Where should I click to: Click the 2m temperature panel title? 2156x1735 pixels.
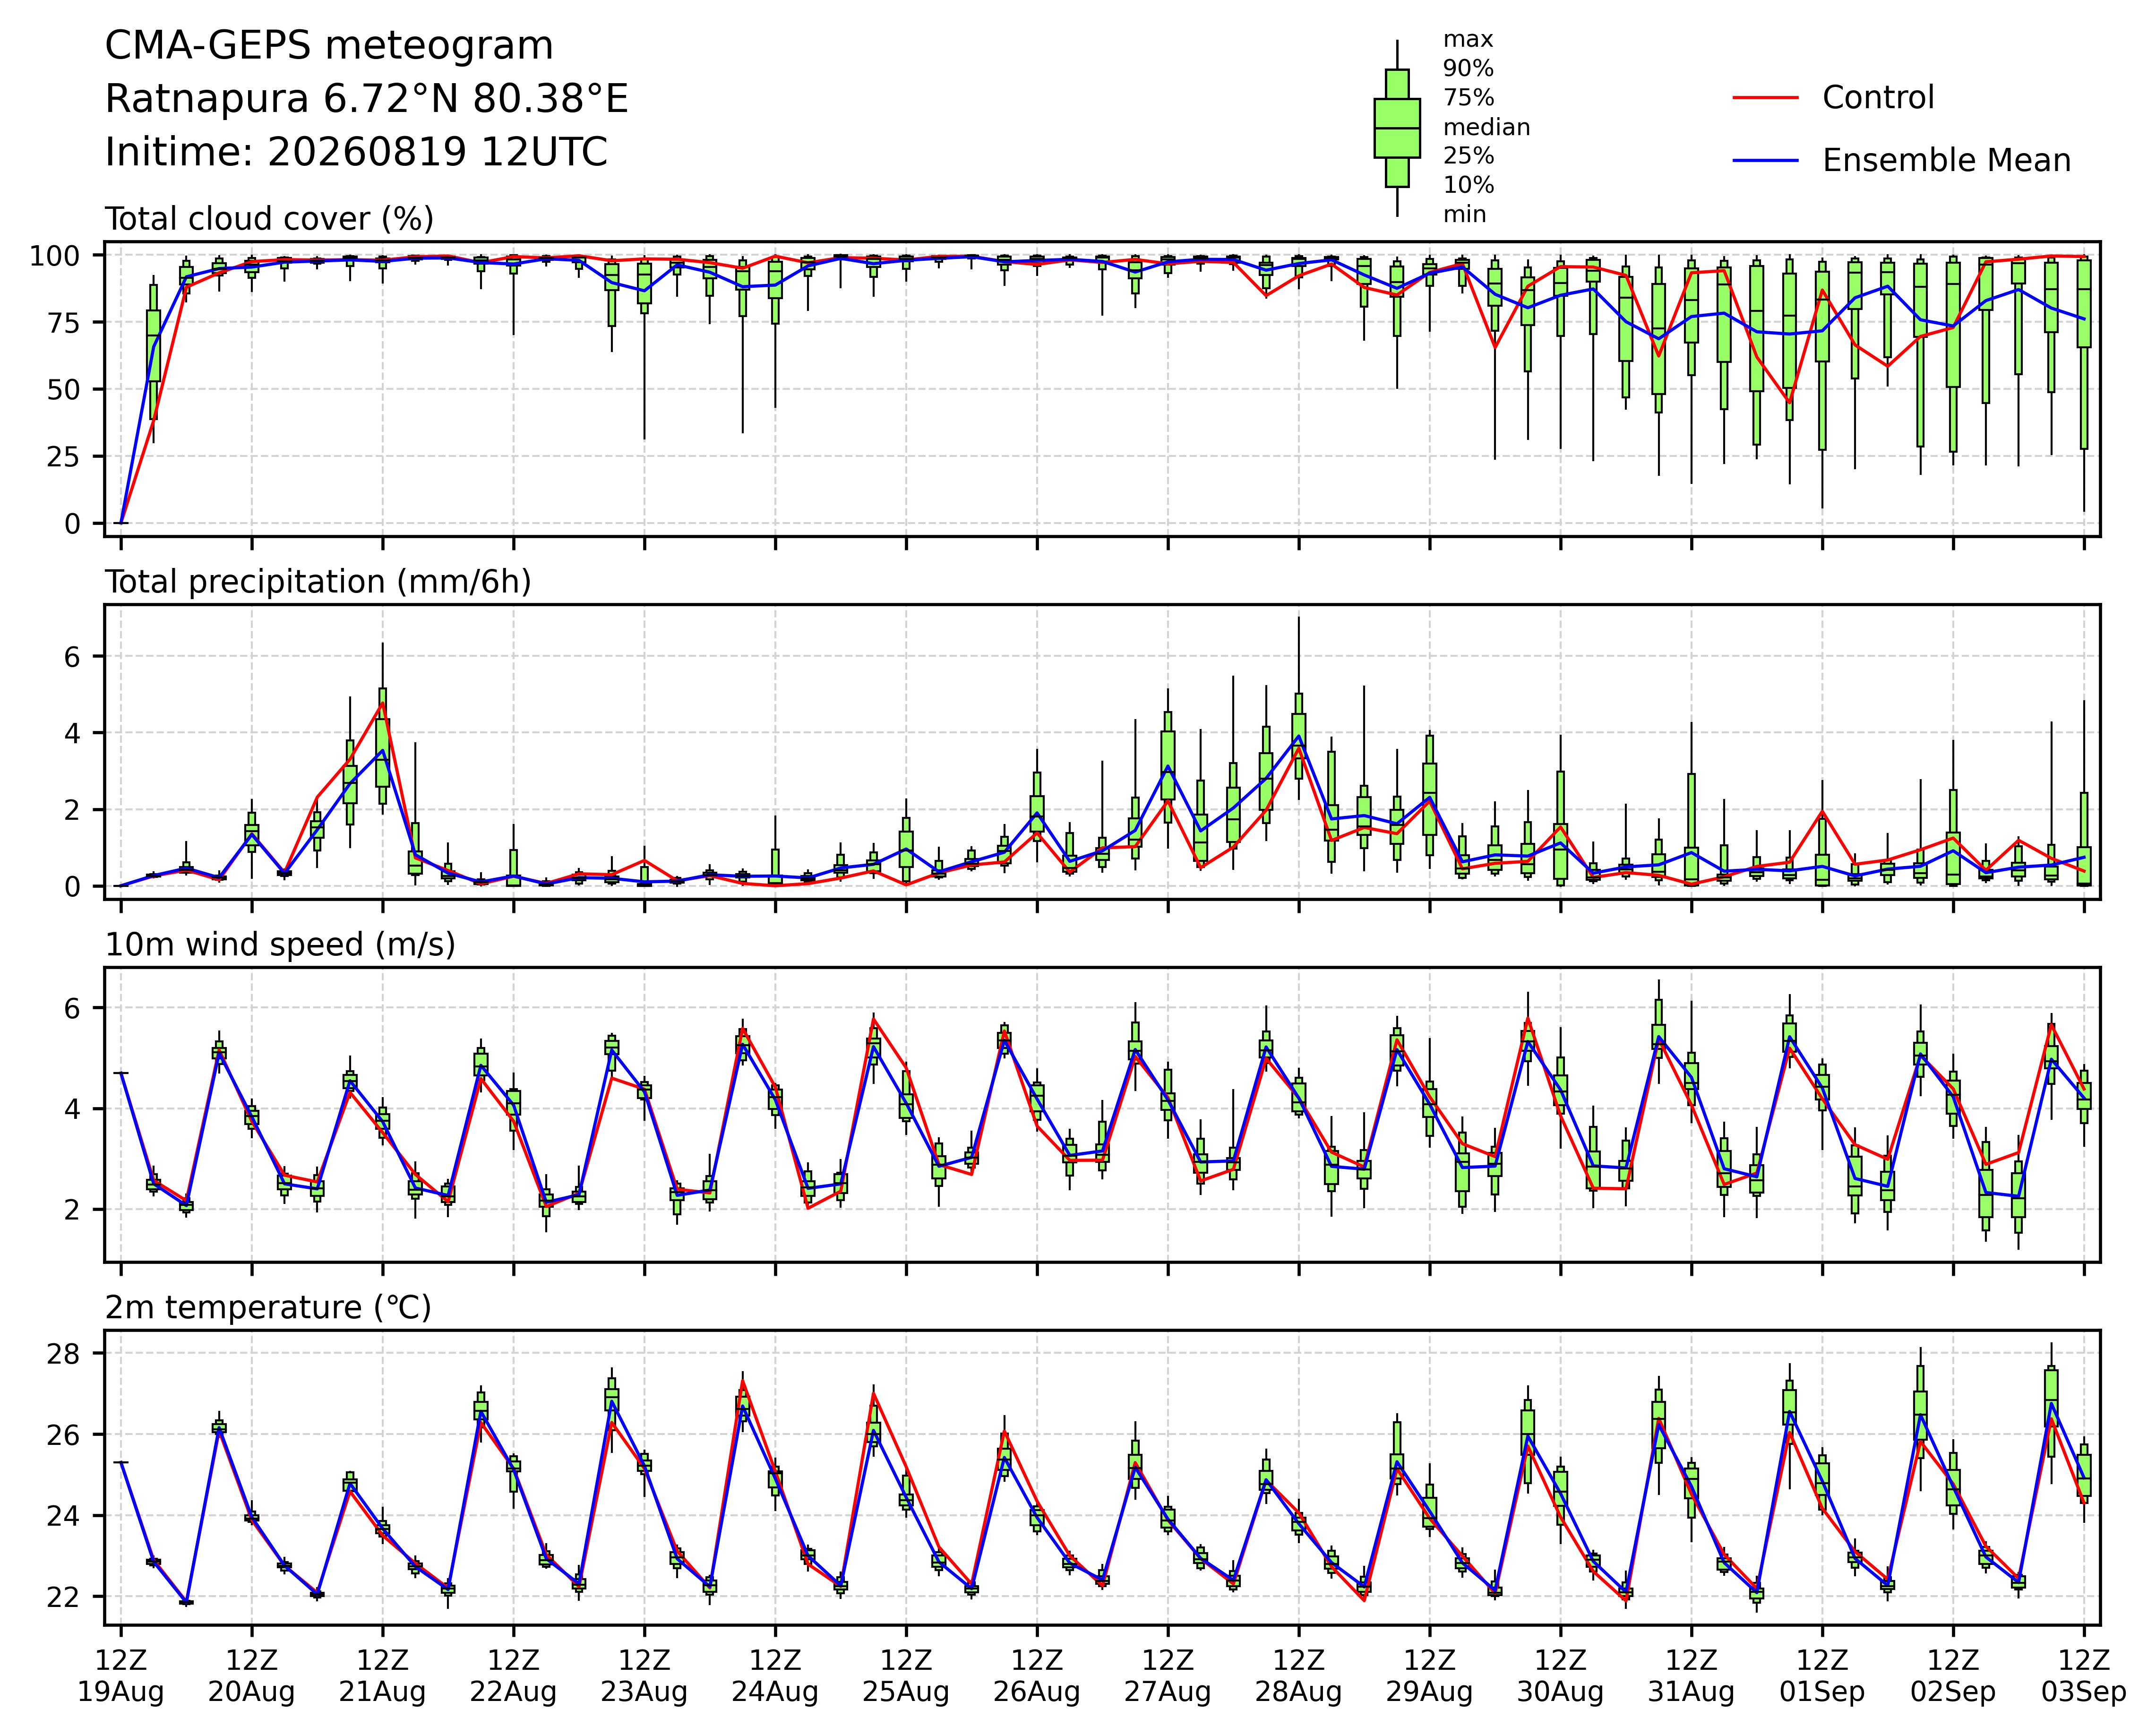pos(268,1308)
